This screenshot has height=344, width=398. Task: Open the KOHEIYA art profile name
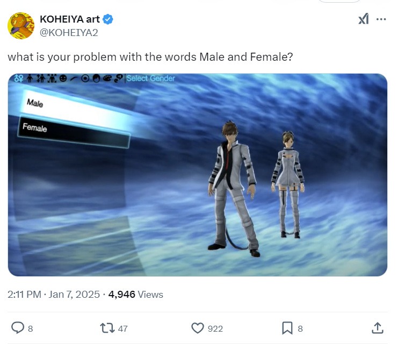(x=70, y=19)
